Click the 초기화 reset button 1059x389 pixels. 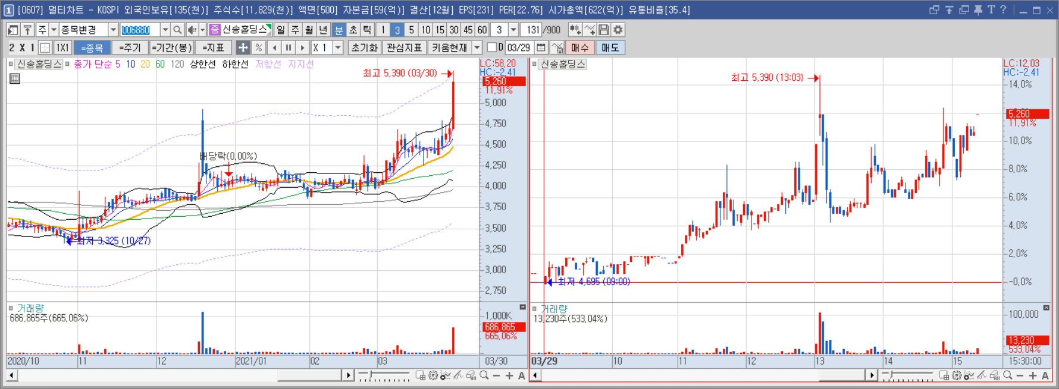coord(364,48)
